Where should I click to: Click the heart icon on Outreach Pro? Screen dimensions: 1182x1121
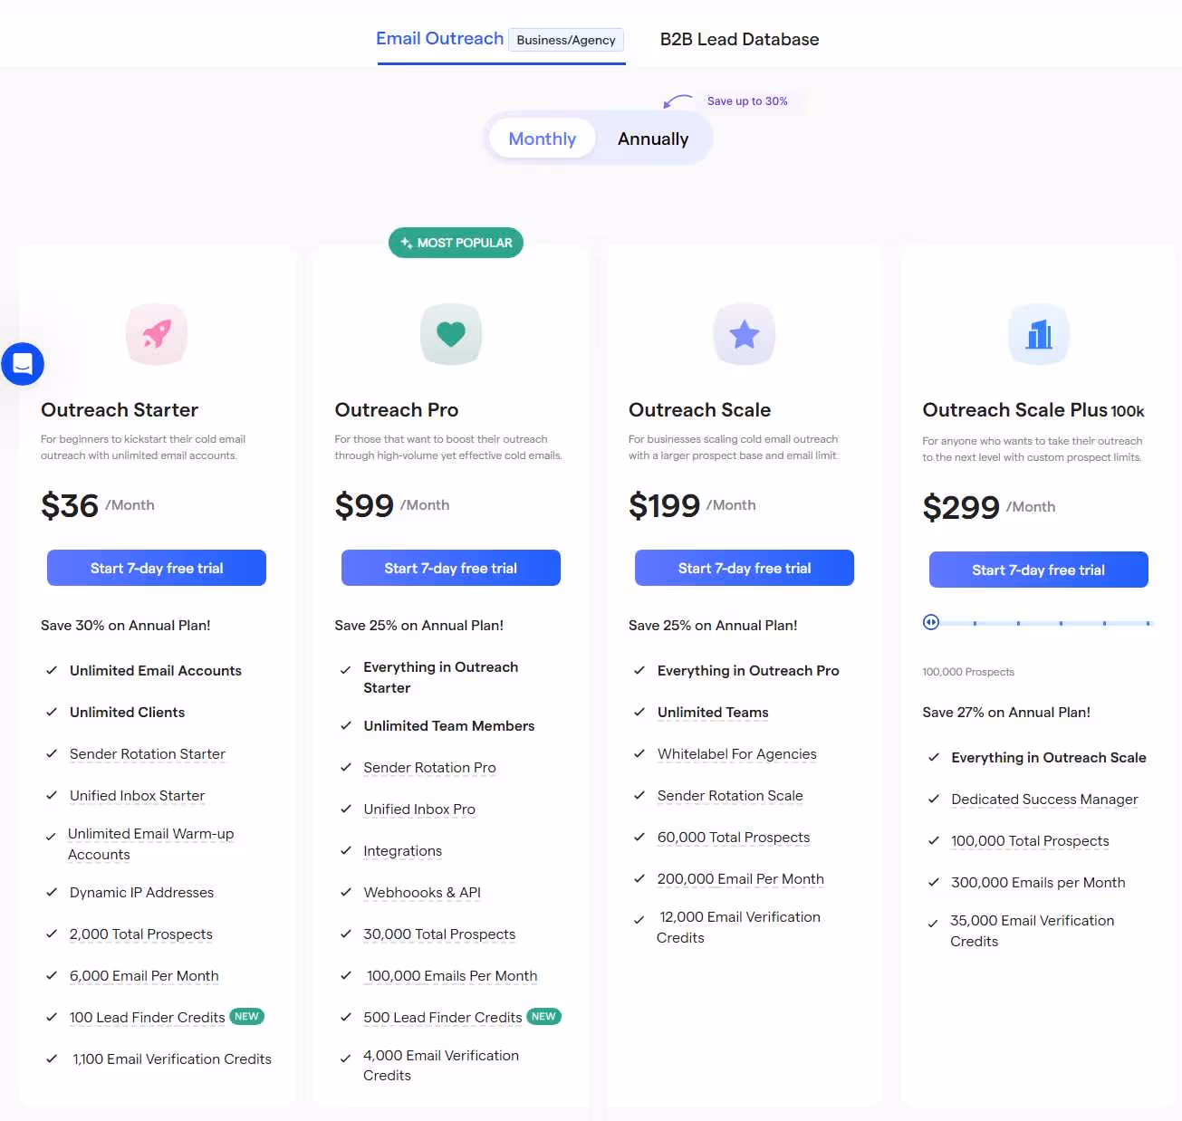pos(450,333)
